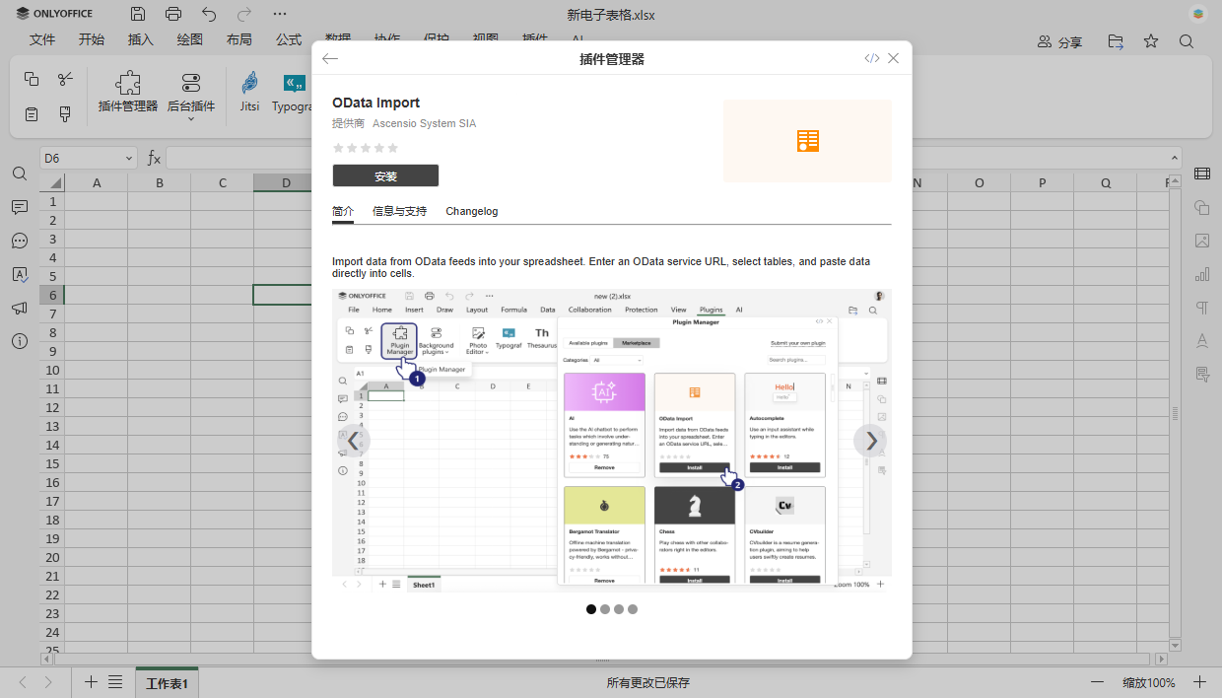The image size is (1222, 698).
Task: Switch to the Changelog tab
Action: click(471, 211)
